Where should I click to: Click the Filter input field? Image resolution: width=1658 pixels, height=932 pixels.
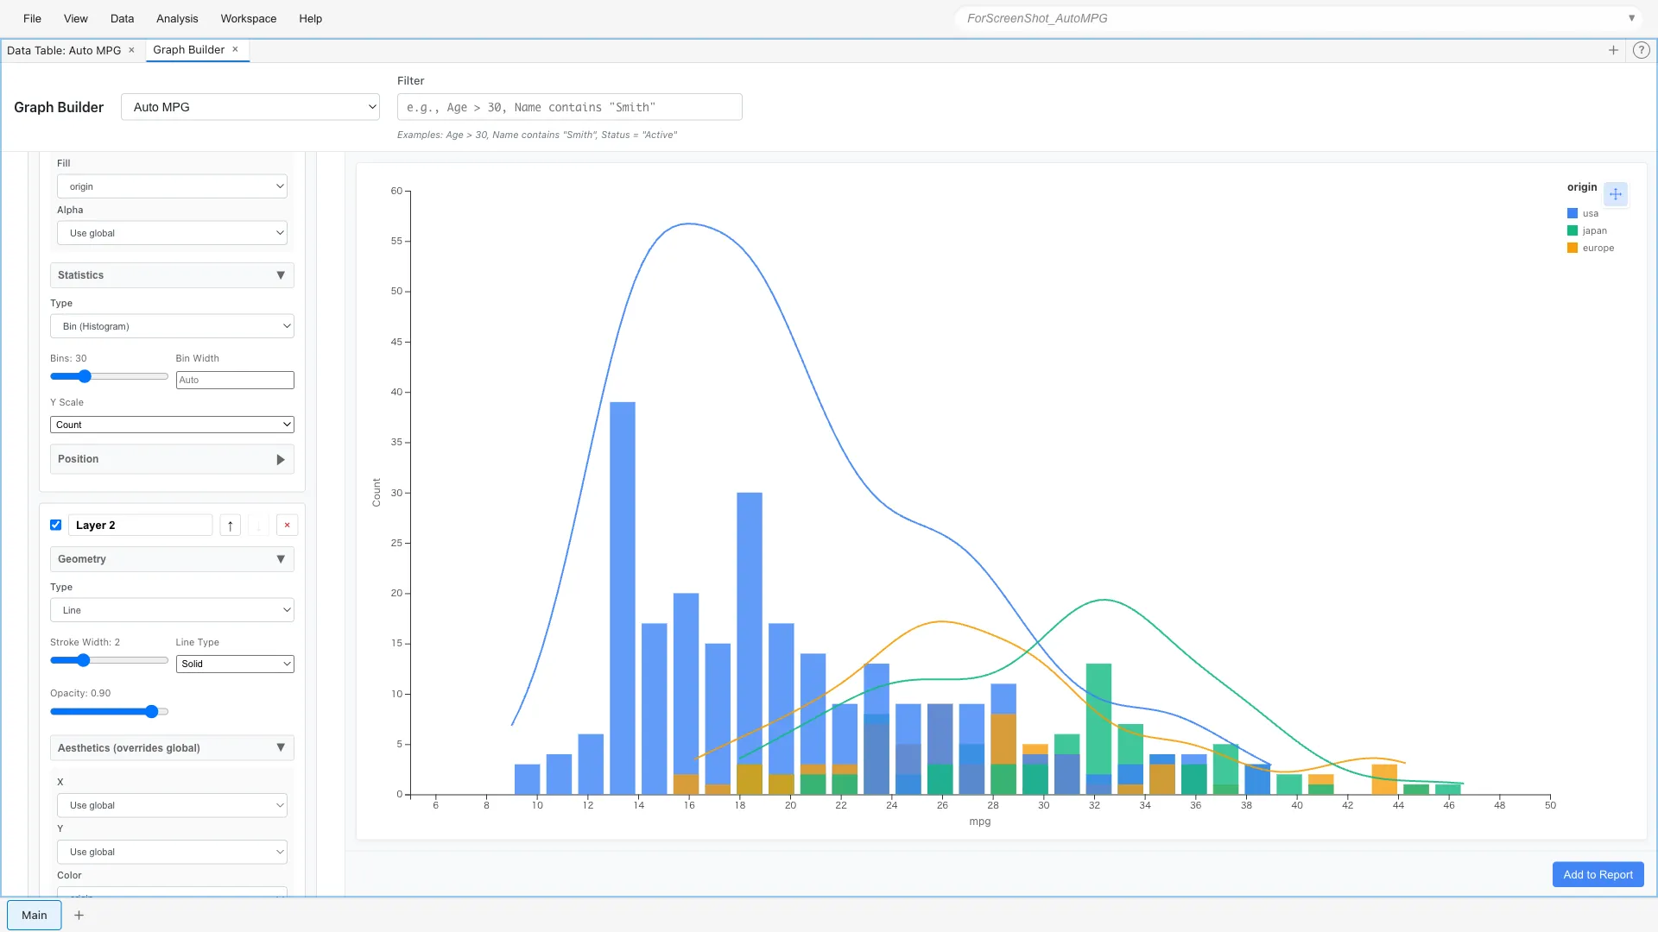[569, 106]
